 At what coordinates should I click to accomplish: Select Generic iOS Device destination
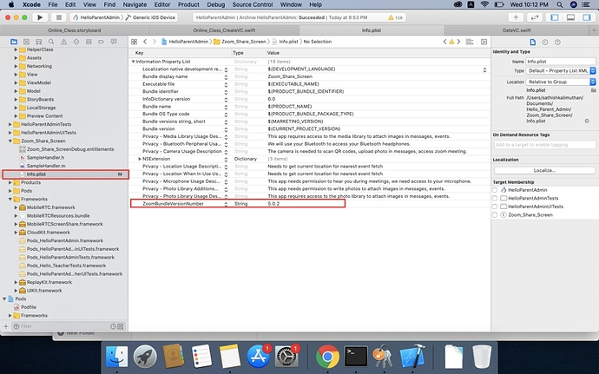coord(150,17)
